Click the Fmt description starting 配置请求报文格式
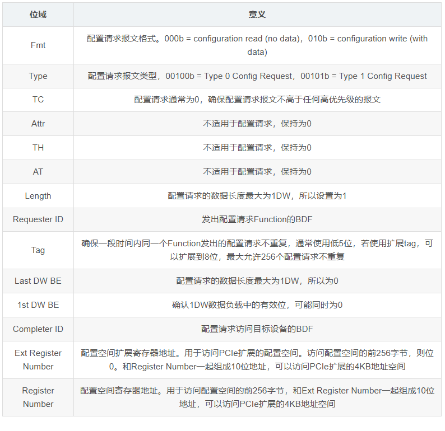Screen dimensions: 445x431 [x=257, y=45]
